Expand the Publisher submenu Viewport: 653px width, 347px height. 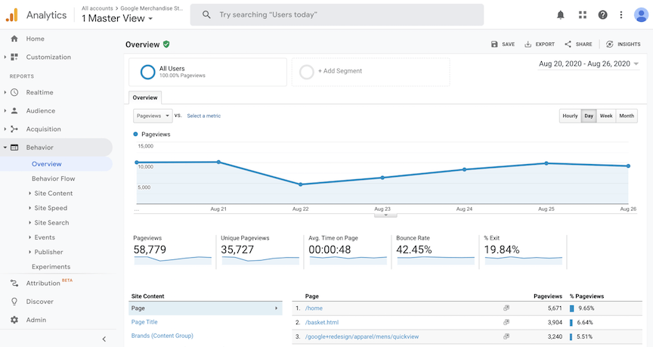[30, 252]
